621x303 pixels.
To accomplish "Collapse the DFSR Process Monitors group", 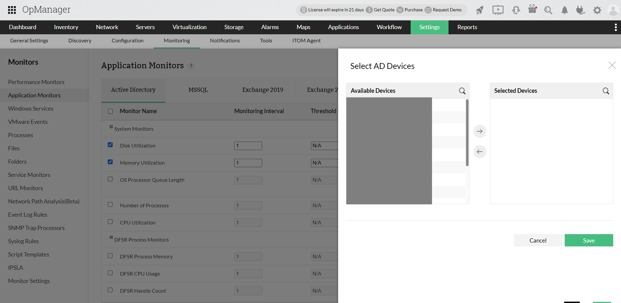I will tap(111, 237).
